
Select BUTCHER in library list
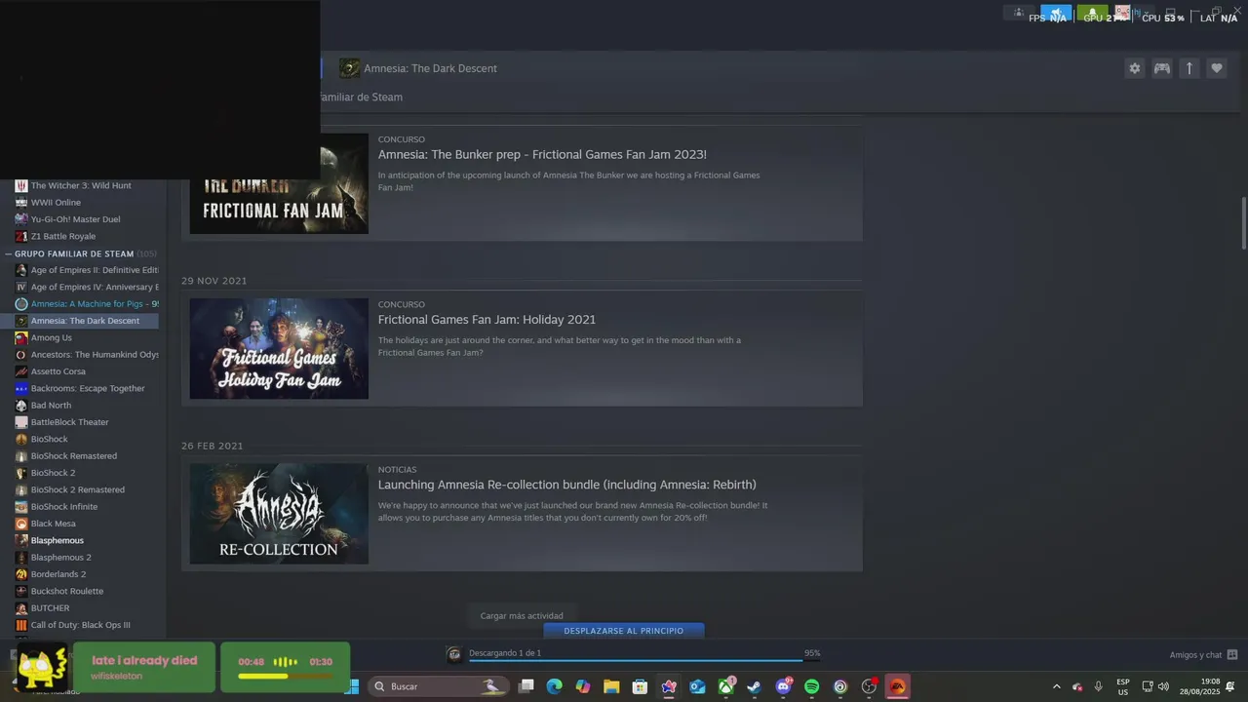(x=50, y=608)
